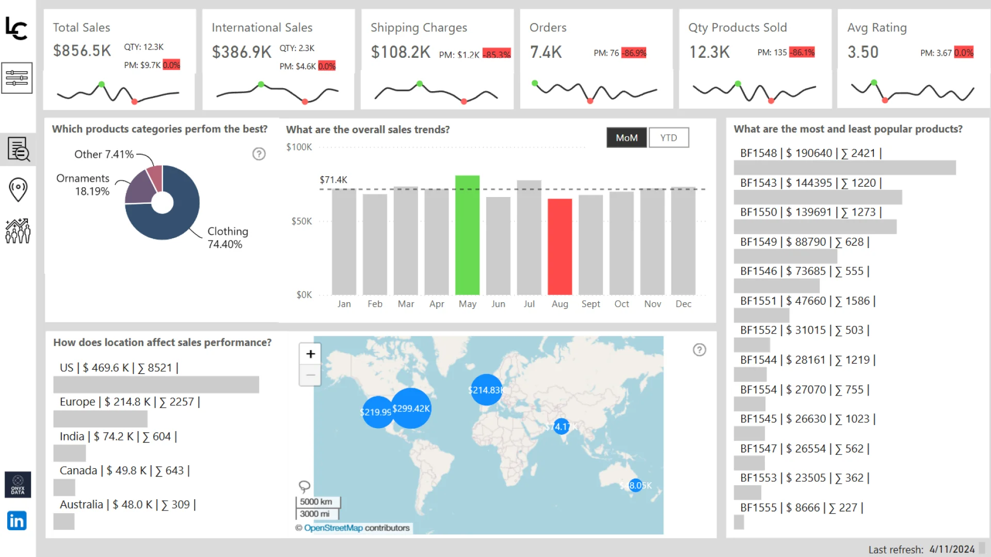The height and width of the screenshot is (557, 991).
Task: Open the filters slider panel icon
Action: pos(17,78)
